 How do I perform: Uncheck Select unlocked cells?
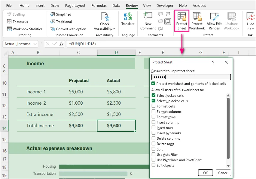click(154, 101)
